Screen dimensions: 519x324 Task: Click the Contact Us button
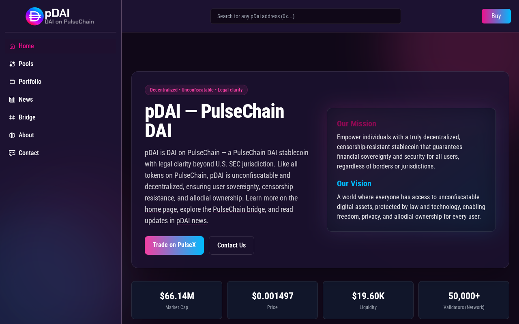pyautogui.click(x=232, y=245)
